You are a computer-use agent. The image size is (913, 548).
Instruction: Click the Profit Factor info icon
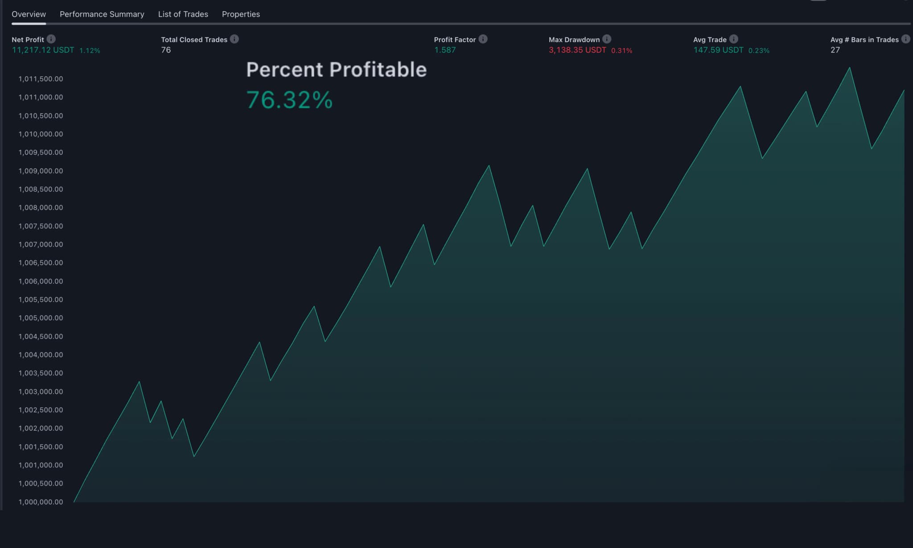pos(482,39)
